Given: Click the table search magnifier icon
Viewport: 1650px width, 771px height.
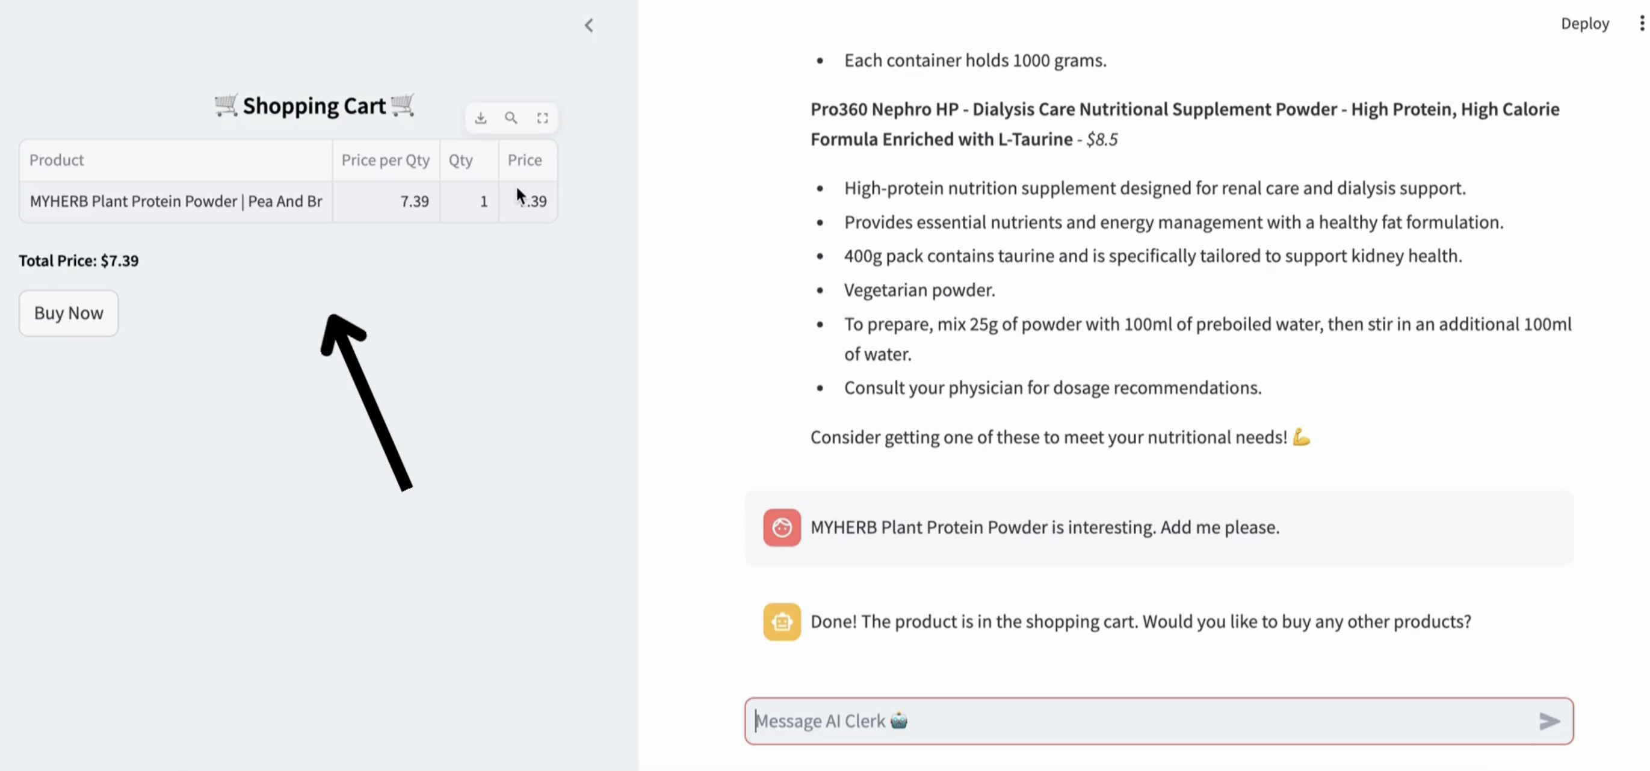Looking at the screenshot, I should click(510, 118).
